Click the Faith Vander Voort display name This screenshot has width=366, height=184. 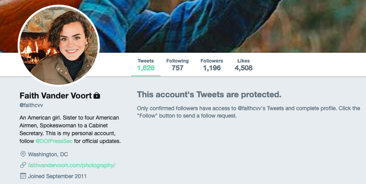click(x=55, y=96)
